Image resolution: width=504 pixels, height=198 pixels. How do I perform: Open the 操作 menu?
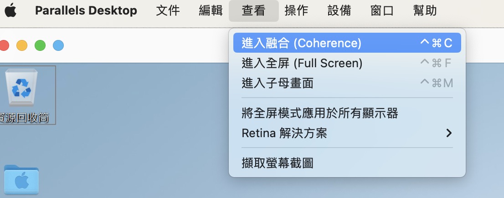point(296,10)
